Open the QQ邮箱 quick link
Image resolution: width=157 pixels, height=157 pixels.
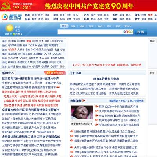[x=12, y=41]
